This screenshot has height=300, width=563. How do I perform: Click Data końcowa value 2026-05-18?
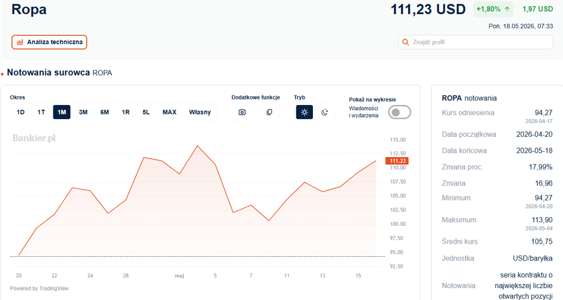click(534, 151)
